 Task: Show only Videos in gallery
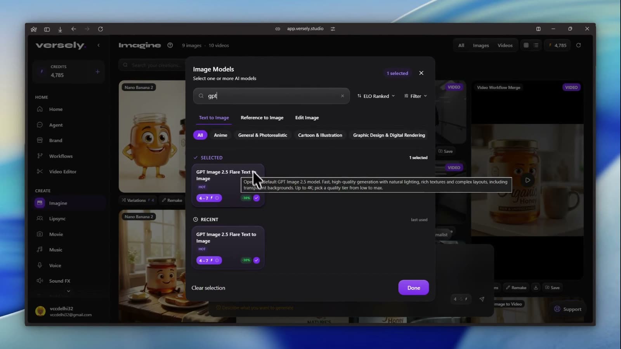coord(505,45)
